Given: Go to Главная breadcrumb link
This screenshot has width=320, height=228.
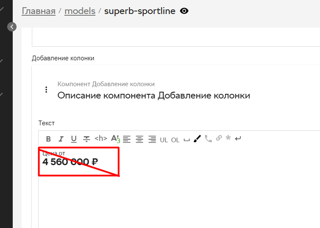Looking at the screenshot, I should [39, 11].
